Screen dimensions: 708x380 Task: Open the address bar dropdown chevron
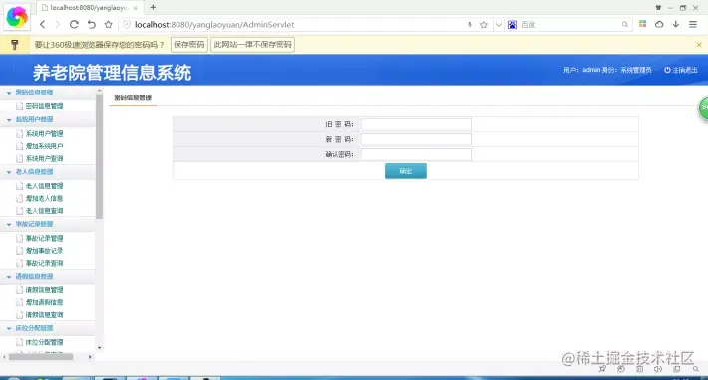498,25
